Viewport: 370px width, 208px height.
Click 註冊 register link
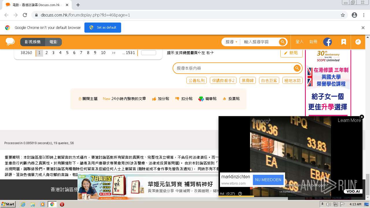tap(313, 42)
